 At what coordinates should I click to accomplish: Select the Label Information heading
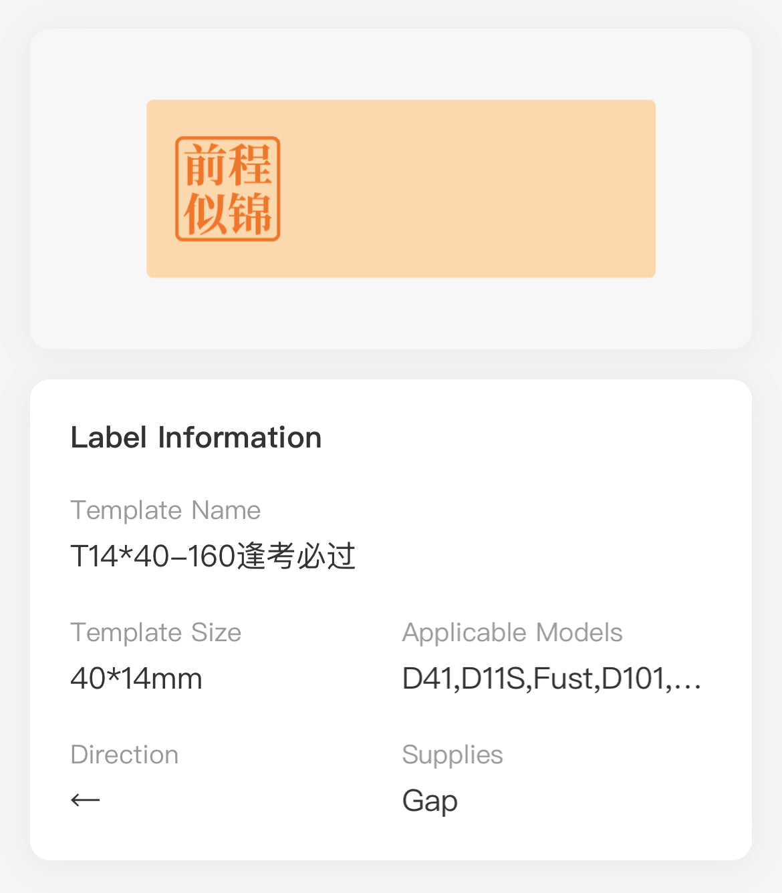[196, 437]
